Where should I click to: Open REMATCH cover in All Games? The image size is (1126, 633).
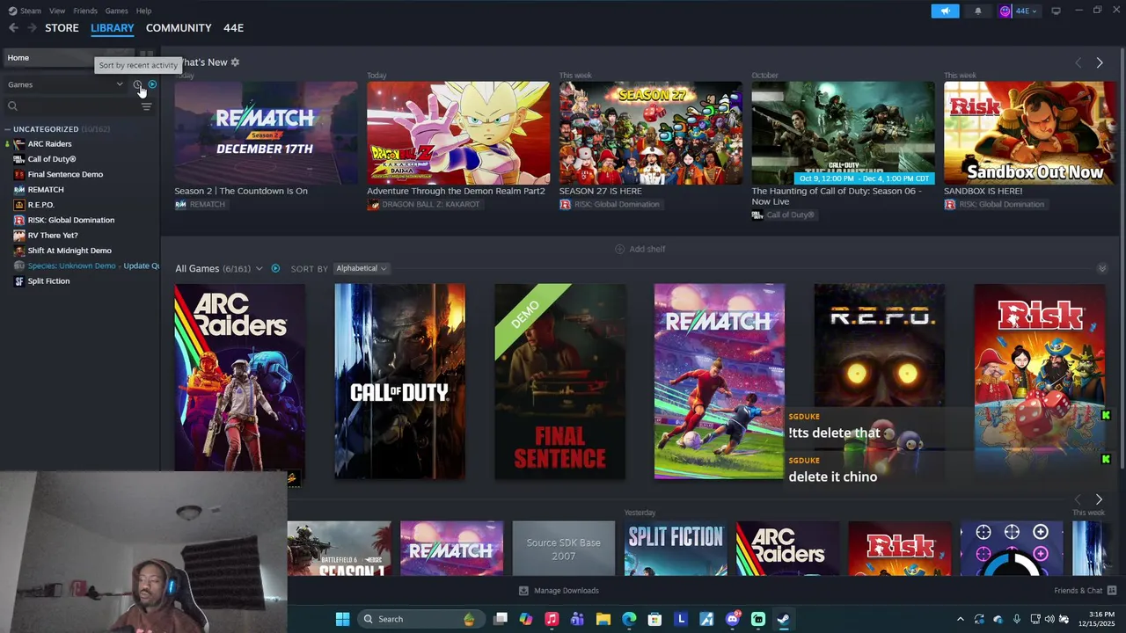tap(720, 382)
